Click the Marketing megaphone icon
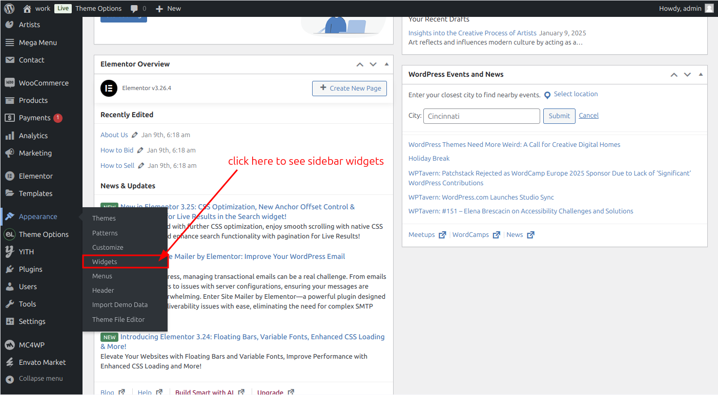718x395 pixels. 9,153
